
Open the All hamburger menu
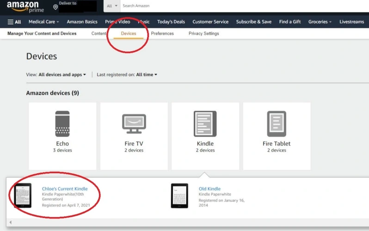14,22
